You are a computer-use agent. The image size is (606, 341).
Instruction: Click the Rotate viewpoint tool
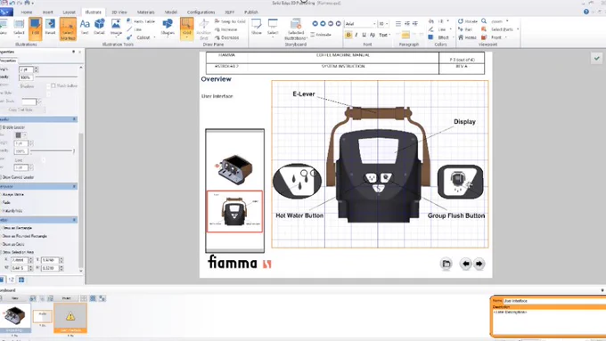point(468,21)
